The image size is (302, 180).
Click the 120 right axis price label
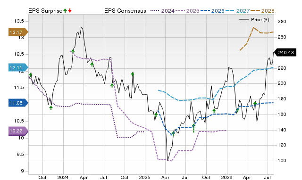coord(282,145)
